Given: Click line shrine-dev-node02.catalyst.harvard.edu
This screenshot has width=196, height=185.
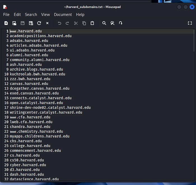Looking at the screenshot, I should pyautogui.click(x=50, y=108).
